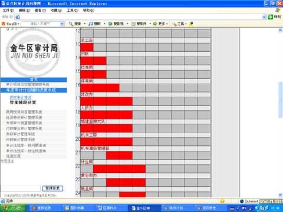This screenshot has height=212, width=283.
Task: Click the Windows flag logo near menu bar
Action: pos(278,11)
